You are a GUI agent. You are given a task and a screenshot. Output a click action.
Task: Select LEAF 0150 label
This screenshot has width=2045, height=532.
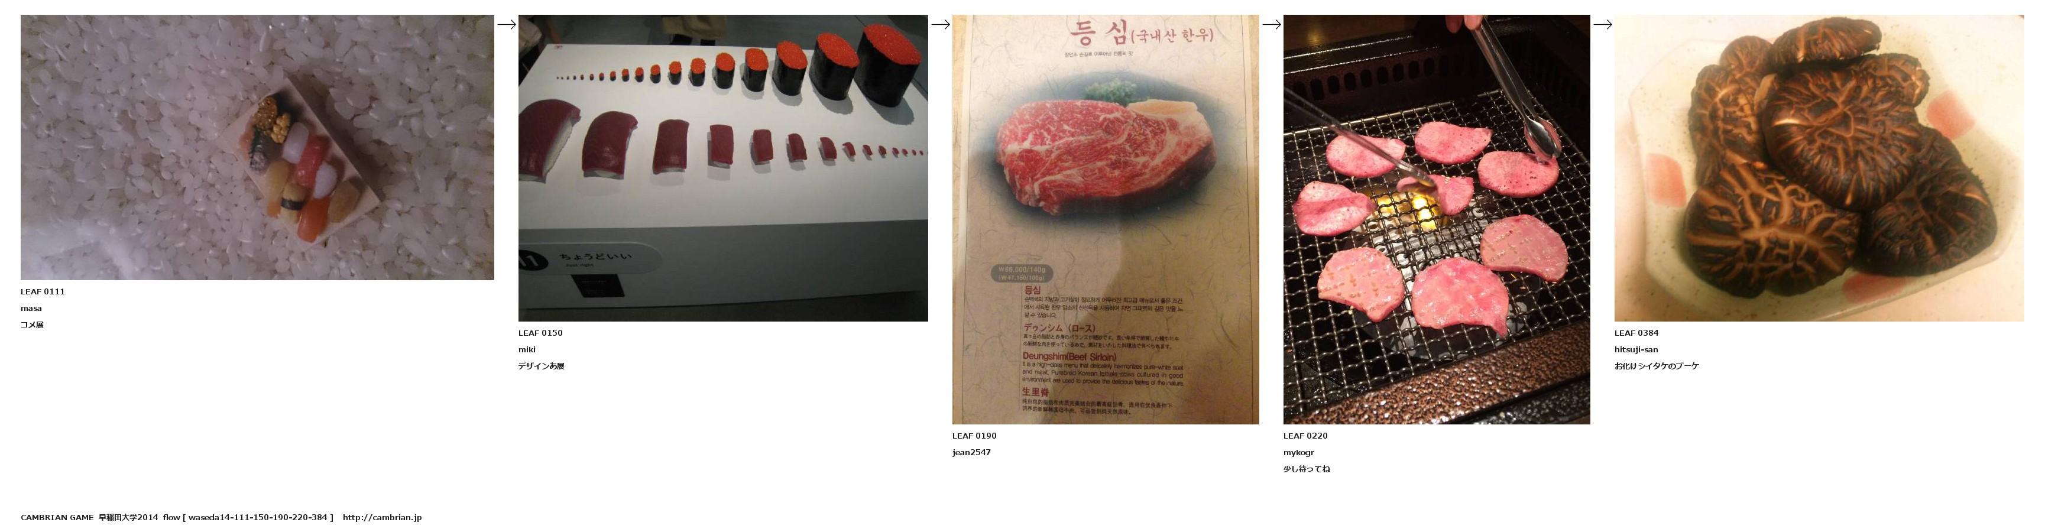point(540,333)
